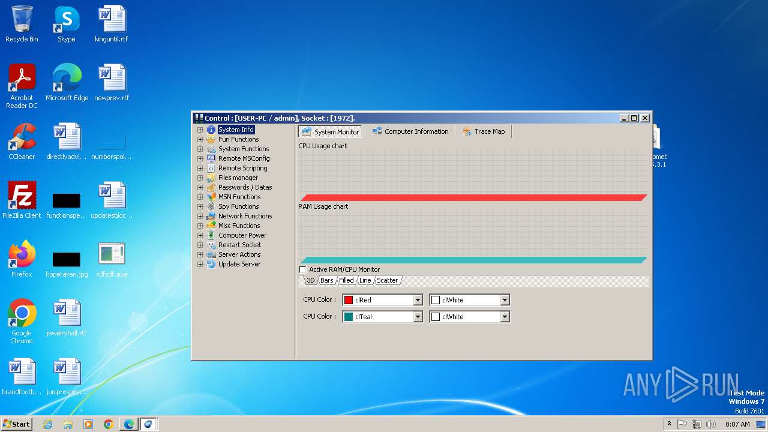Switch to the Computer Information tab

click(x=410, y=131)
